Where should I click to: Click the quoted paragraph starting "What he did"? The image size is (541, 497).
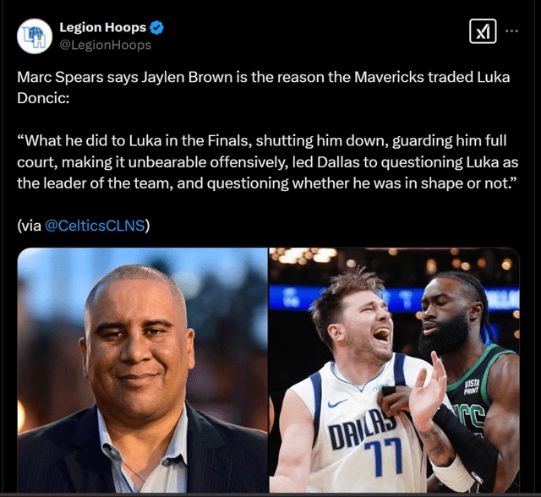[x=267, y=162]
